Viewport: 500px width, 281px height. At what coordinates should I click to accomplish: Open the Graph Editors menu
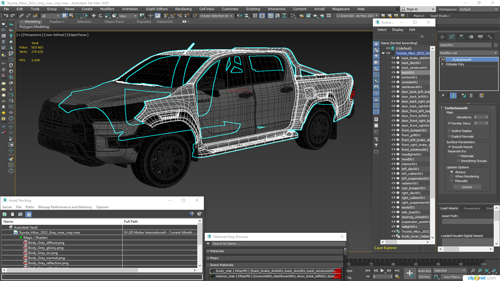click(156, 9)
